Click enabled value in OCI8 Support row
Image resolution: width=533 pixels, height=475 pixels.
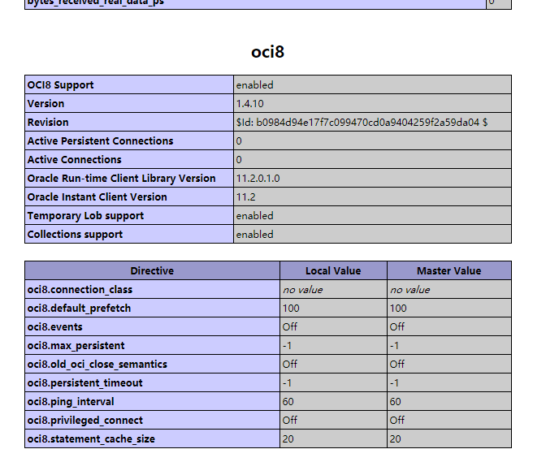[254, 85]
